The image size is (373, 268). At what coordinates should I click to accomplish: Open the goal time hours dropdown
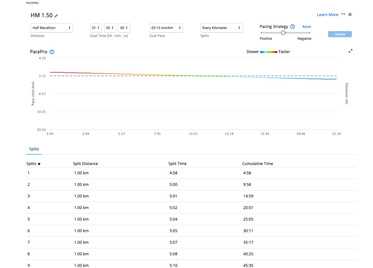click(96, 28)
